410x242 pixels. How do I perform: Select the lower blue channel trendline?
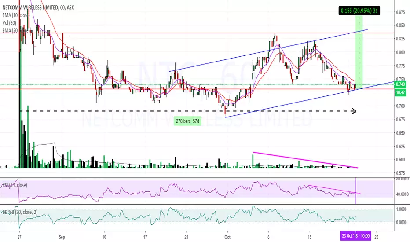(309, 100)
